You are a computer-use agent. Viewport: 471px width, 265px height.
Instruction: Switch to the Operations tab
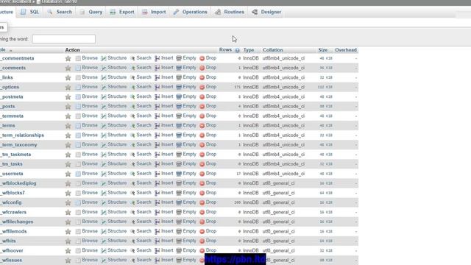pyautogui.click(x=191, y=12)
